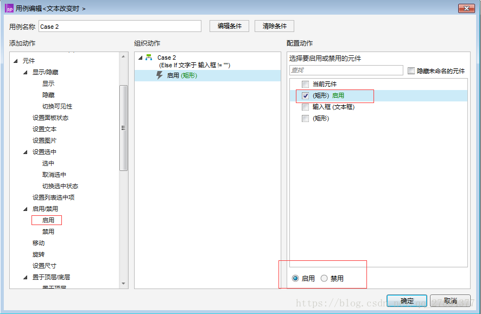481x314 pixels.
Task: Select 禁用 in the action tree
Action: point(48,232)
